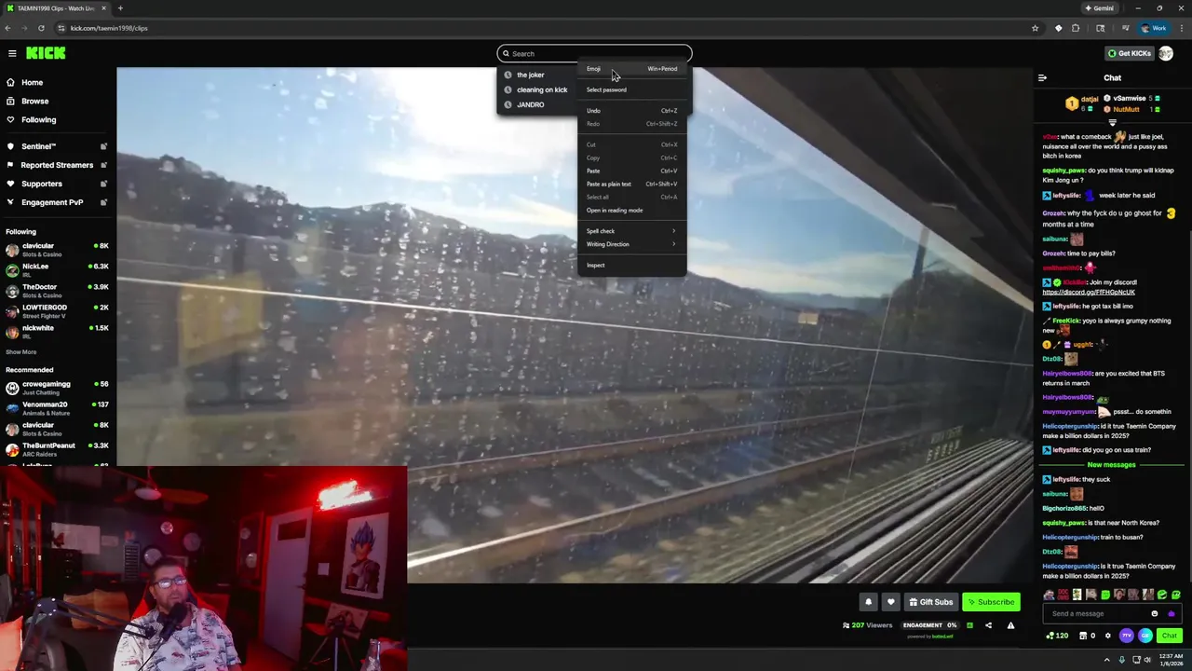
Task: Open Chrome extensions puzzle icon
Action: (x=1076, y=28)
